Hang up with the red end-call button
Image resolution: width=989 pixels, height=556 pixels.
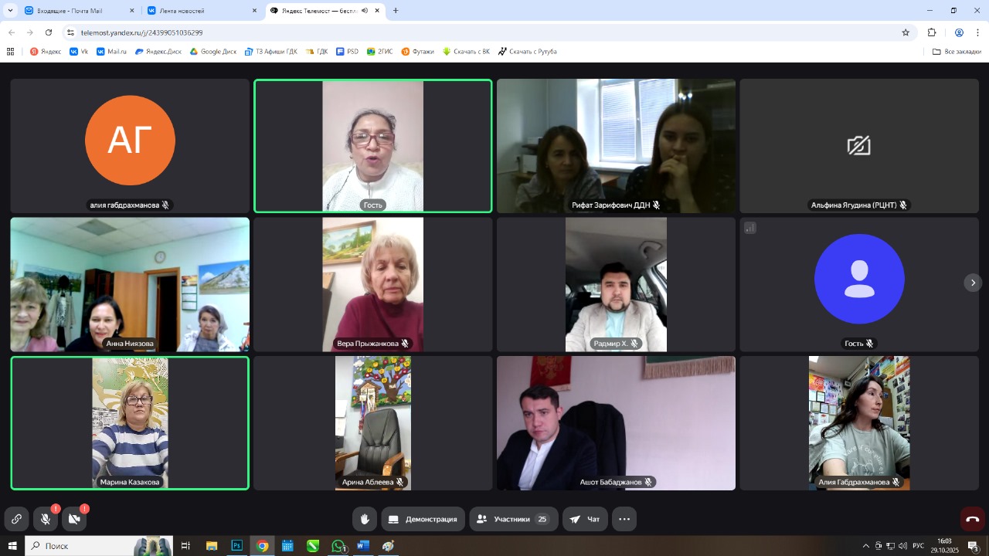coord(972,519)
